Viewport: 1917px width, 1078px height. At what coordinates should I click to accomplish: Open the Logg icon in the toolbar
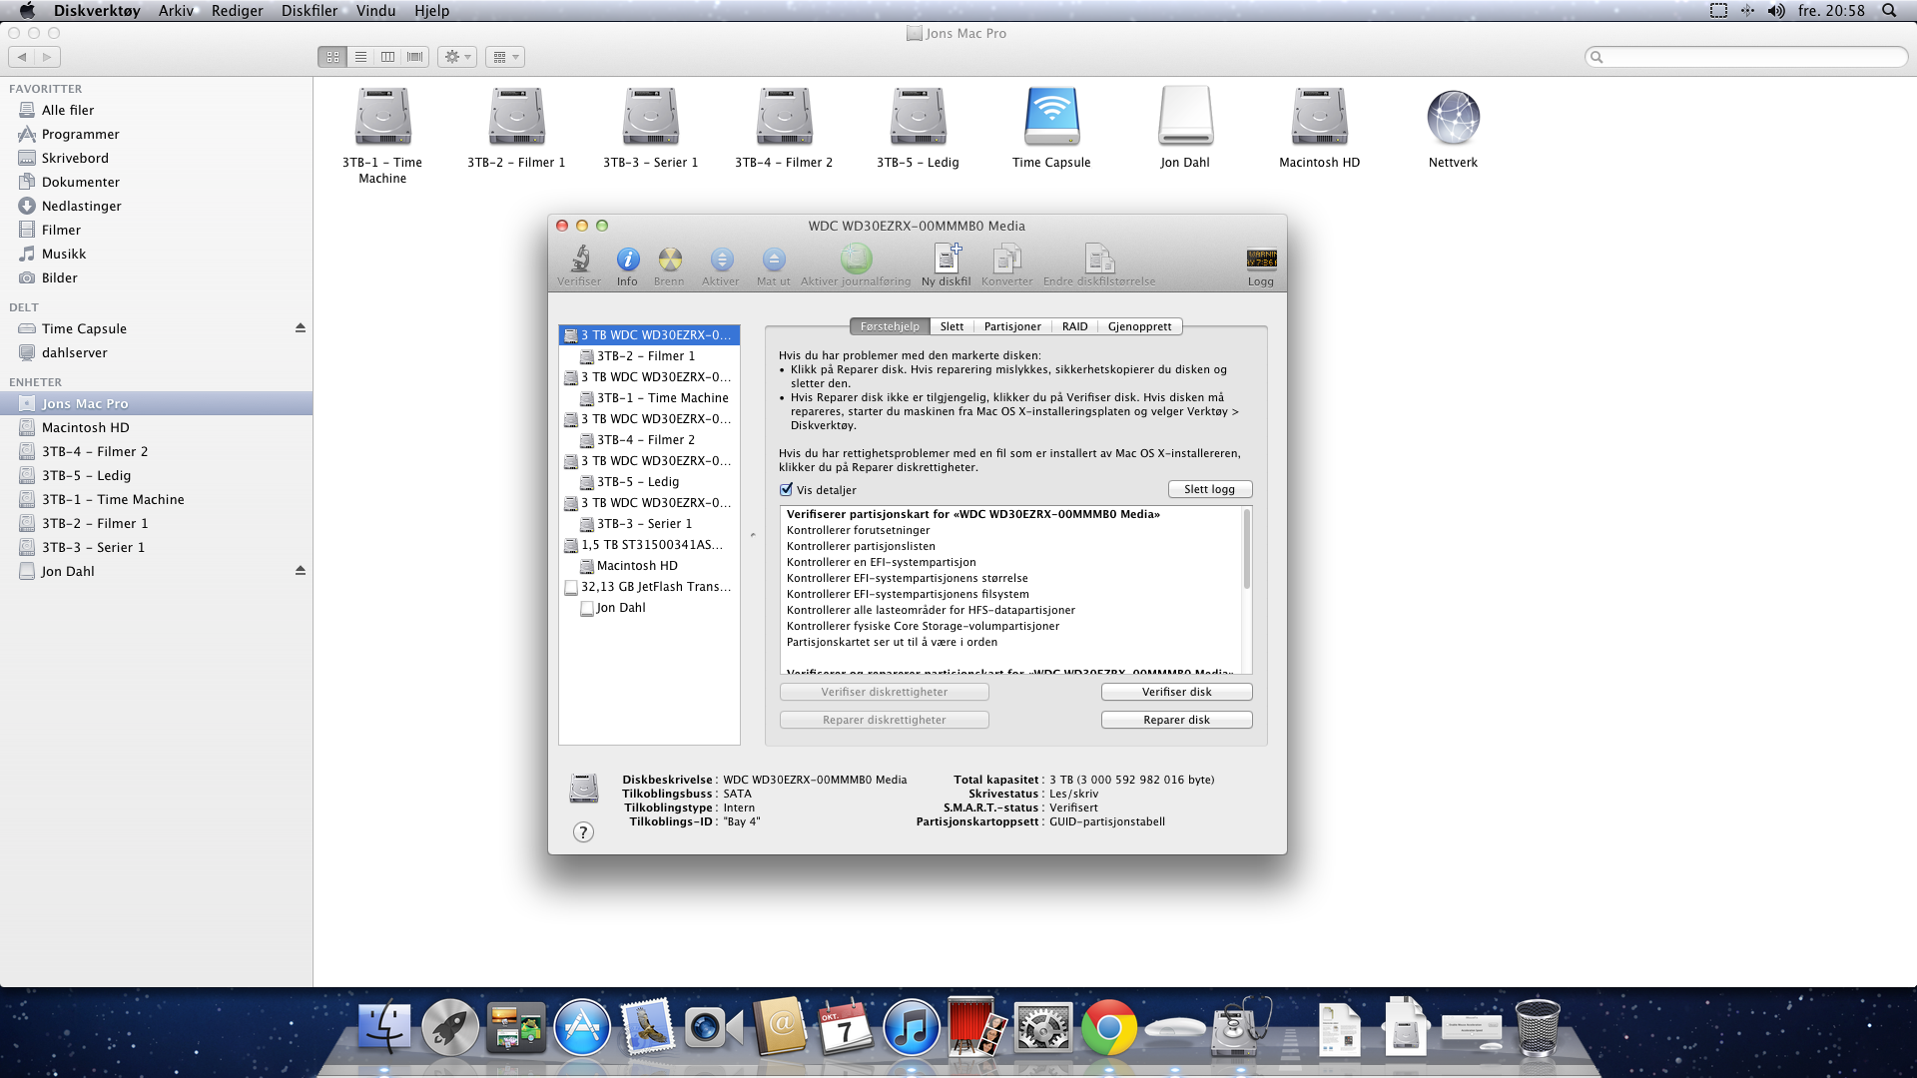click(1261, 266)
